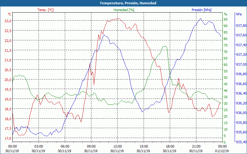Click the blue "936,40" pressure tick label
The height and width of the screenshot is (154, 247).
coord(241,94)
